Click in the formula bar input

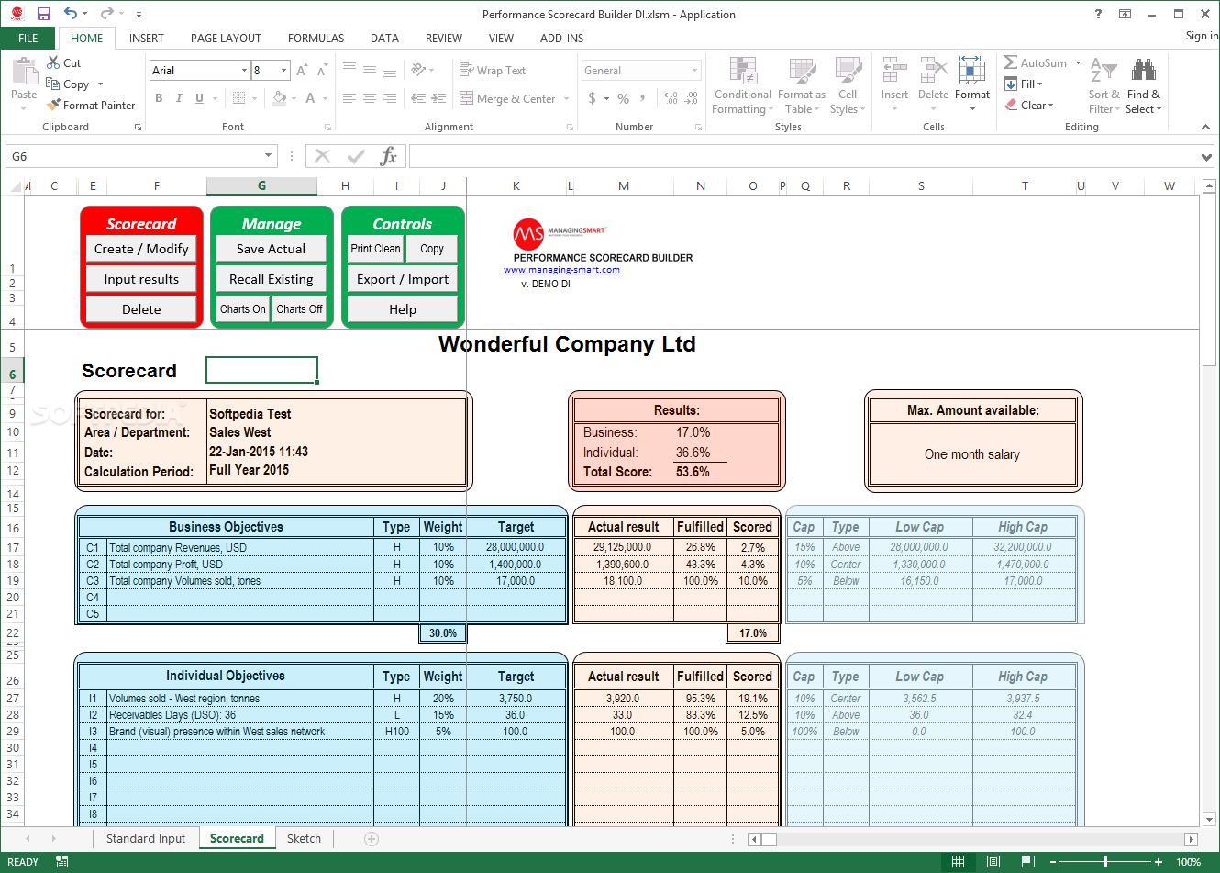(804, 157)
